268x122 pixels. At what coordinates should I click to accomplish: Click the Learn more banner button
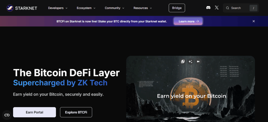[x=188, y=21]
